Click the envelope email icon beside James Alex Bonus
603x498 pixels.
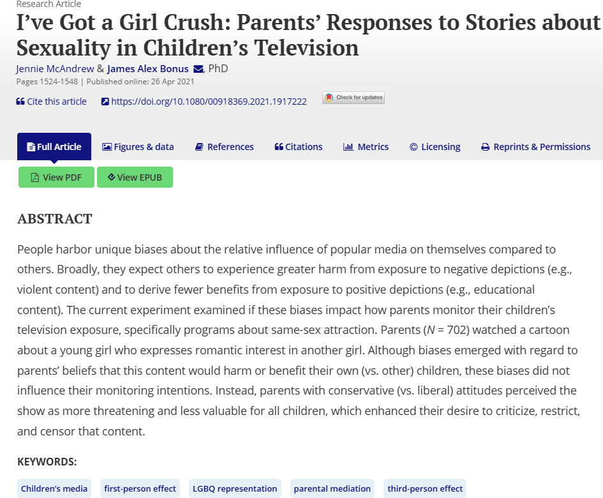[x=198, y=69]
